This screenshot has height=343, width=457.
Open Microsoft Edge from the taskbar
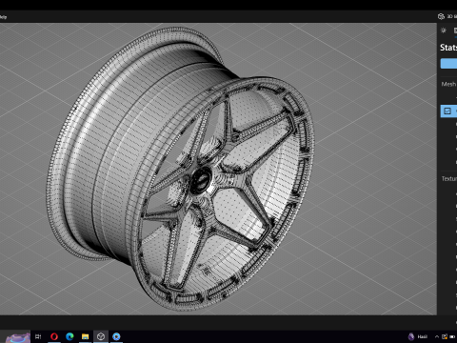(x=70, y=336)
